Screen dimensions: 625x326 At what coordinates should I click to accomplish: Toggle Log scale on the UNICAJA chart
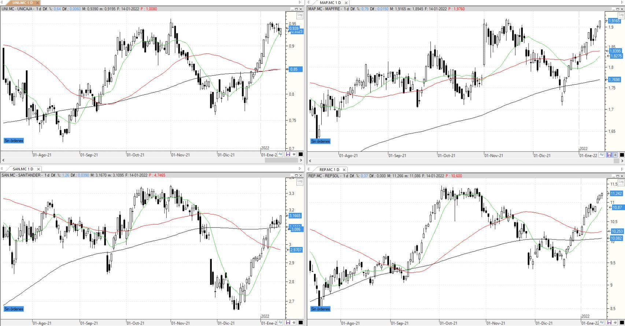point(300,15)
